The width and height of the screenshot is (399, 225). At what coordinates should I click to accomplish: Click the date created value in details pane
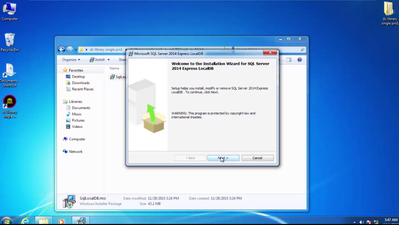[226, 198]
